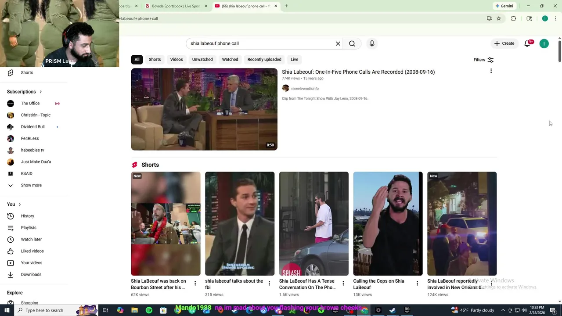The image size is (562, 316).
Task: Expand the You section
Action: tap(14, 205)
